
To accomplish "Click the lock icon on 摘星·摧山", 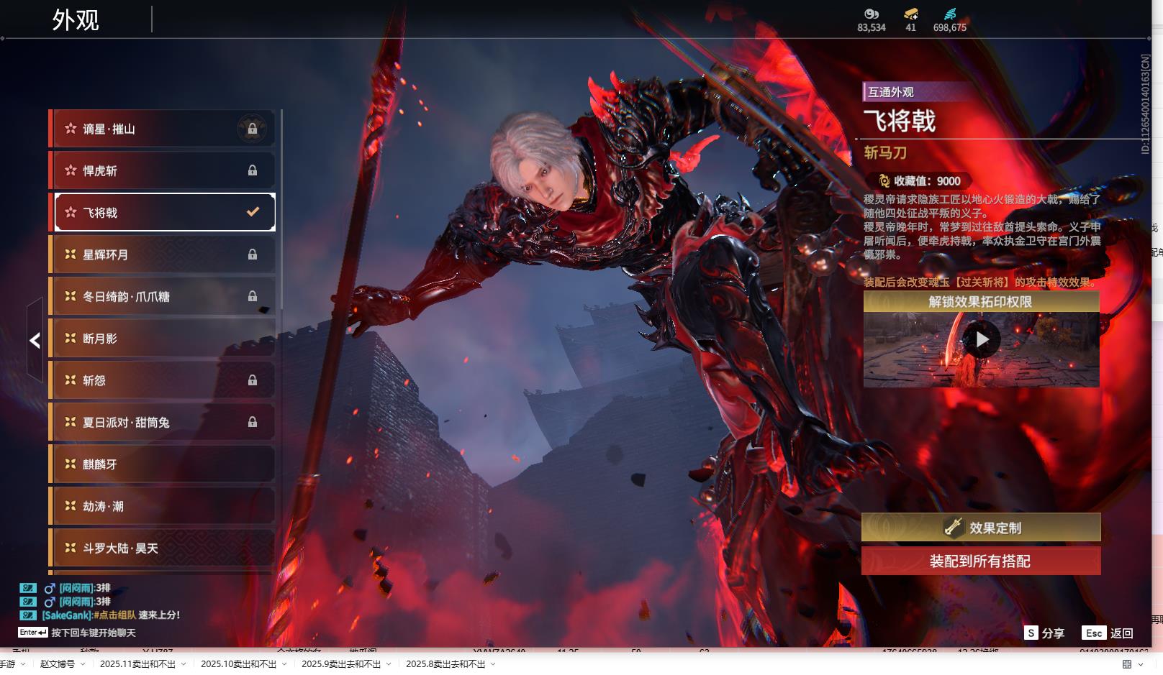I will (252, 129).
